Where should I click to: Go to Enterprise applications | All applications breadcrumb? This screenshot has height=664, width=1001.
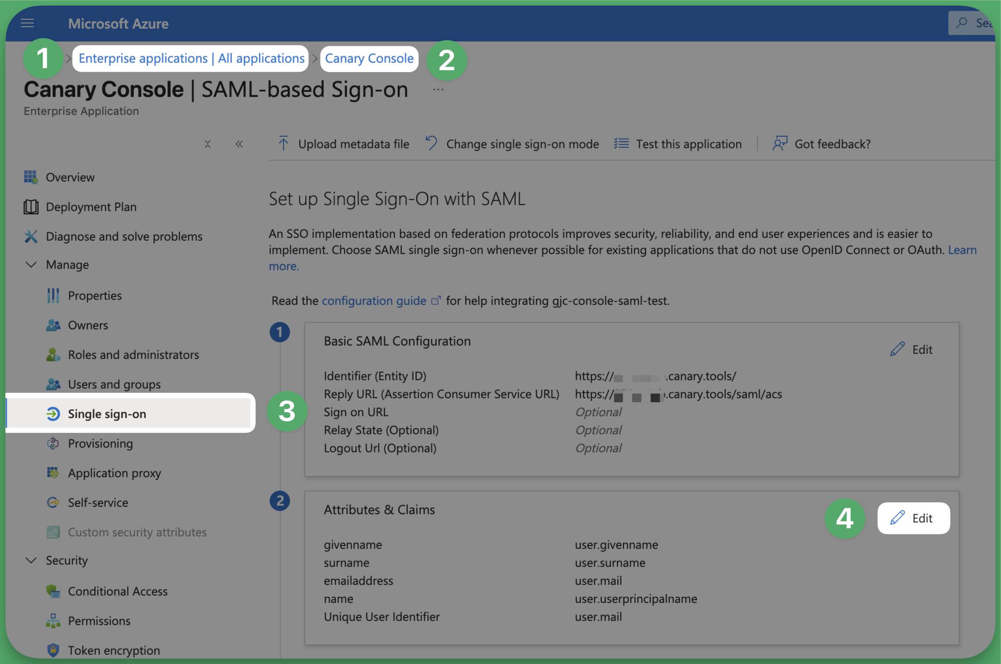coord(191,58)
